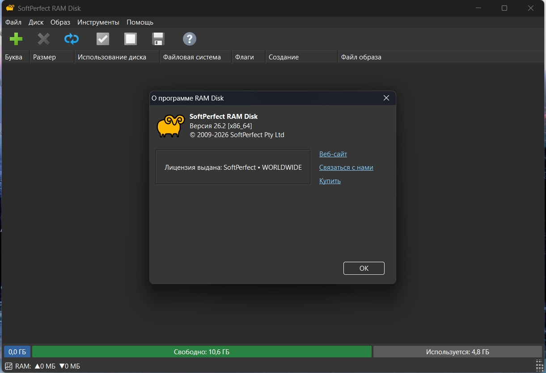
Task: Sort by the Размер column header
Action: (52, 57)
